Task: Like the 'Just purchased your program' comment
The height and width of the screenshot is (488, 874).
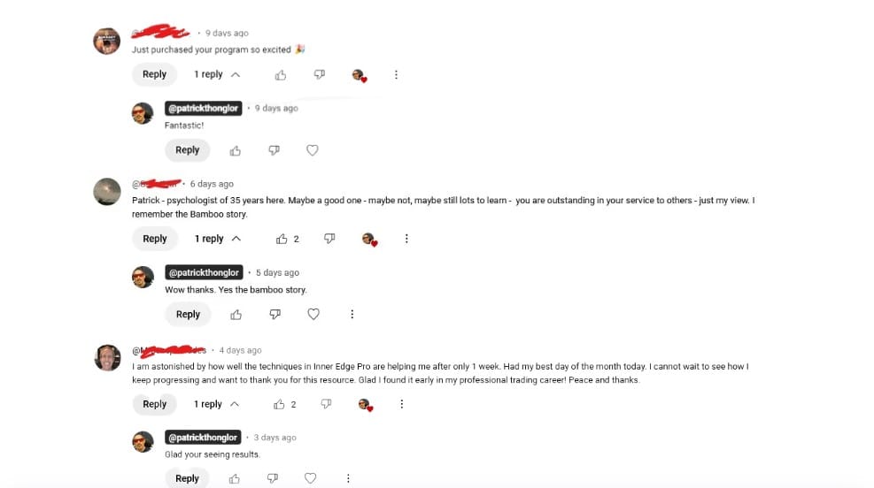Action: coord(281,74)
